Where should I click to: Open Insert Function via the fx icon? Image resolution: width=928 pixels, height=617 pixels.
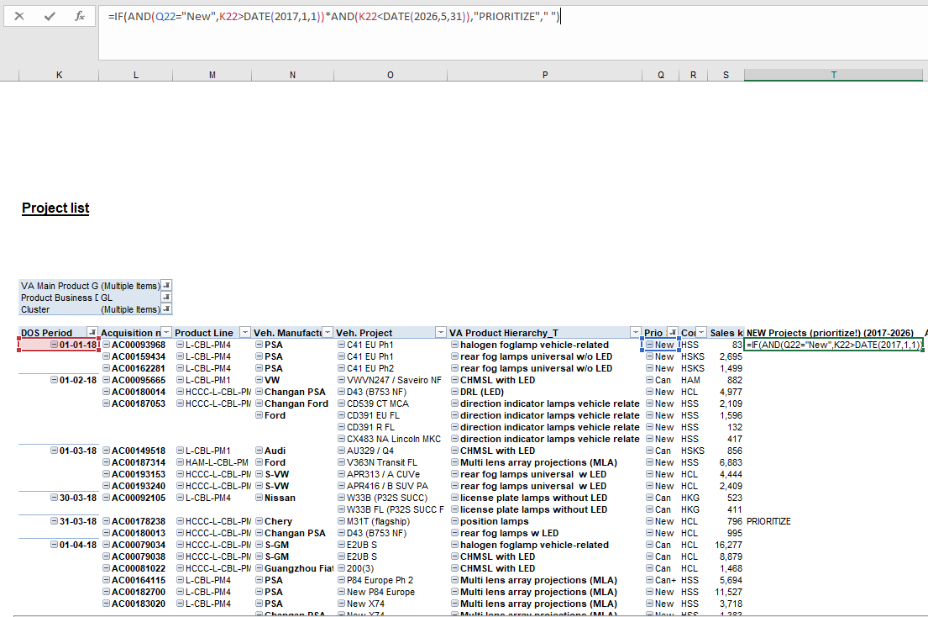pos(80,16)
